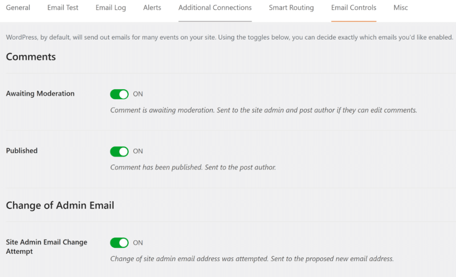Go to the Alerts tab

(152, 8)
